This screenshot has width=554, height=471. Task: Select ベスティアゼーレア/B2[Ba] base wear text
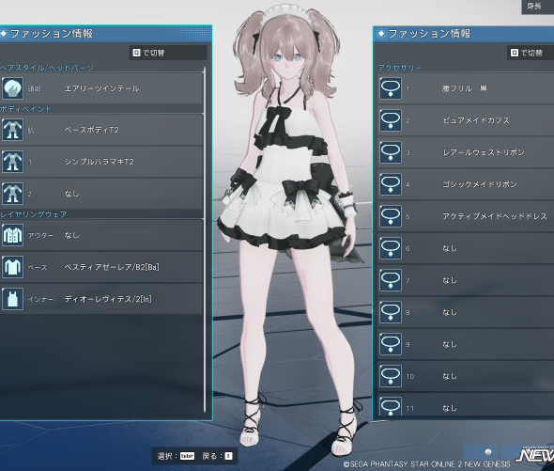click(x=112, y=267)
